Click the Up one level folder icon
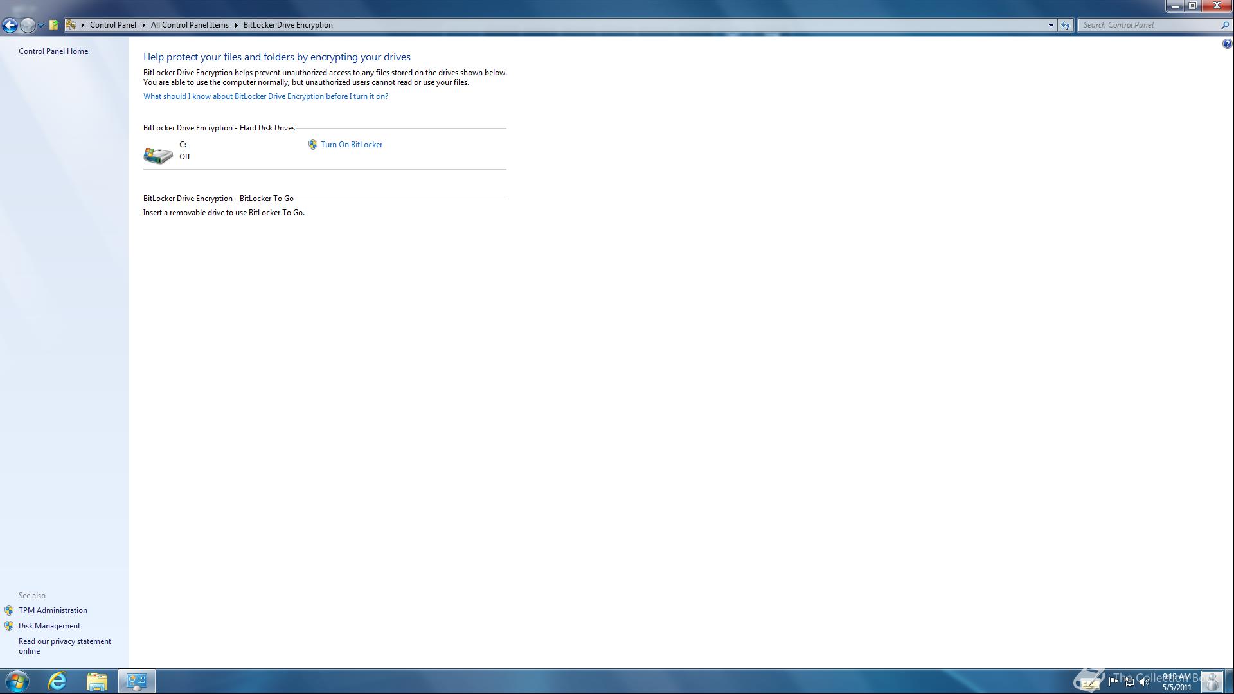 54,25
